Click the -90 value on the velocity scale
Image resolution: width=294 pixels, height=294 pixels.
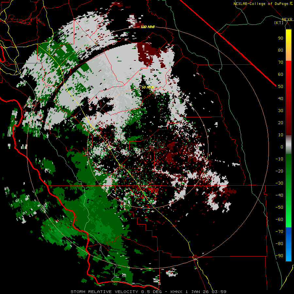click(x=279, y=256)
